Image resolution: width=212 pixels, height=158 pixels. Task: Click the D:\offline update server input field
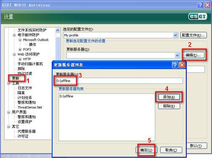click(x=119, y=81)
